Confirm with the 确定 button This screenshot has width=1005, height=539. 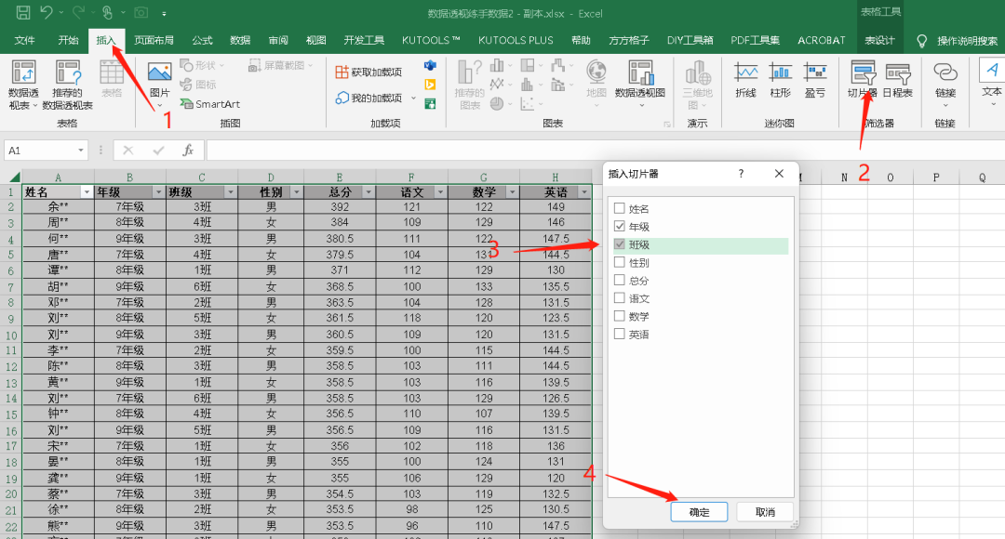699,511
